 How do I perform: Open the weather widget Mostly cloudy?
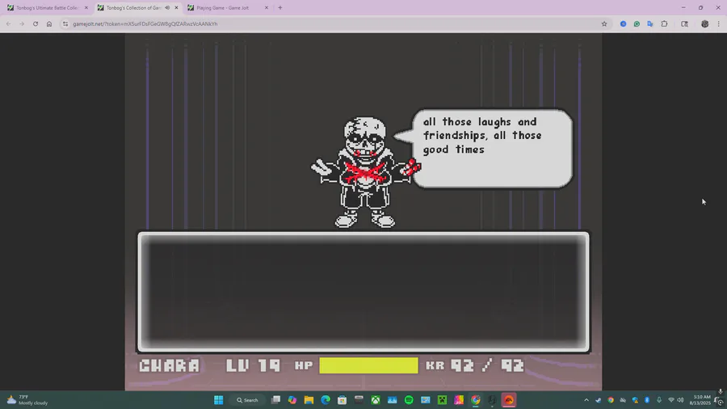(x=27, y=400)
